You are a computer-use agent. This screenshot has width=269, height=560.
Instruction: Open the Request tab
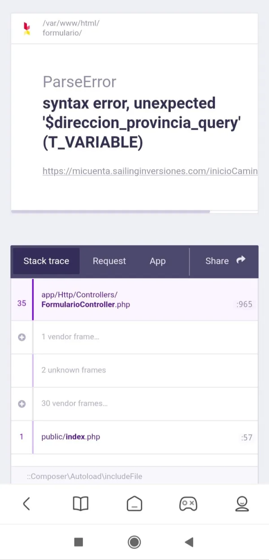[x=109, y=261]
